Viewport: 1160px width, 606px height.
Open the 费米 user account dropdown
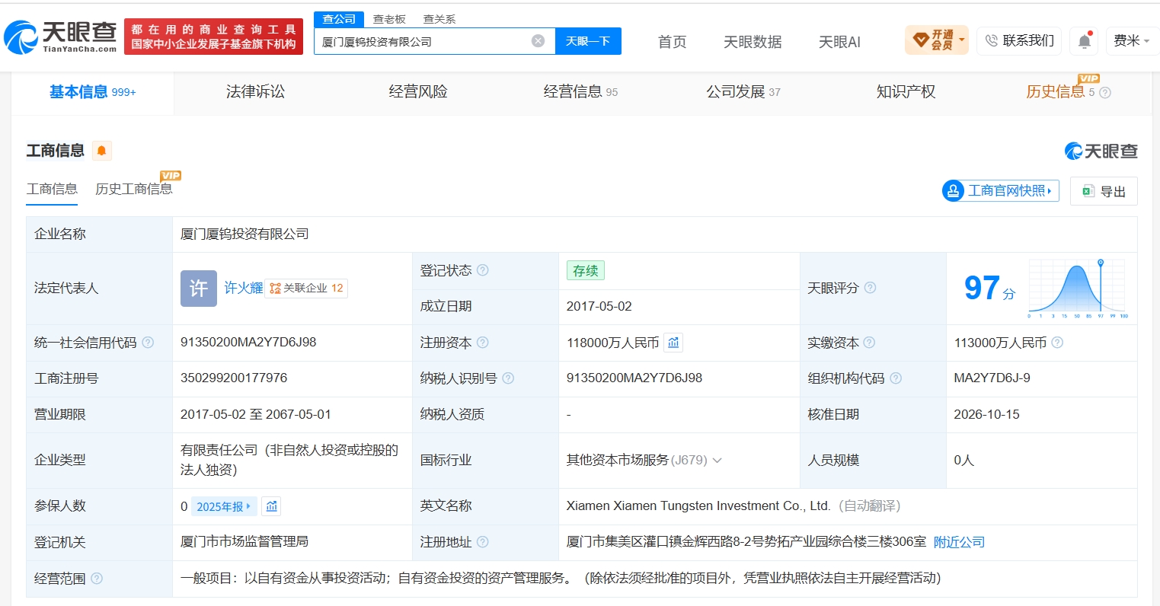(1131, 41)
